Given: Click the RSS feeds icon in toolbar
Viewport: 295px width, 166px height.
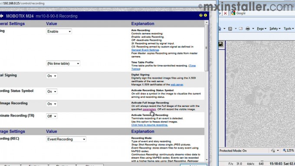Looking at the screenshot, I should click(x=230, y=29).
